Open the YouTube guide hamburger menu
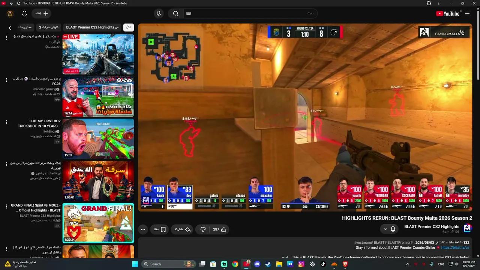Image resolution: width=480 pixels, height=270 pixels. coord(467,13)
